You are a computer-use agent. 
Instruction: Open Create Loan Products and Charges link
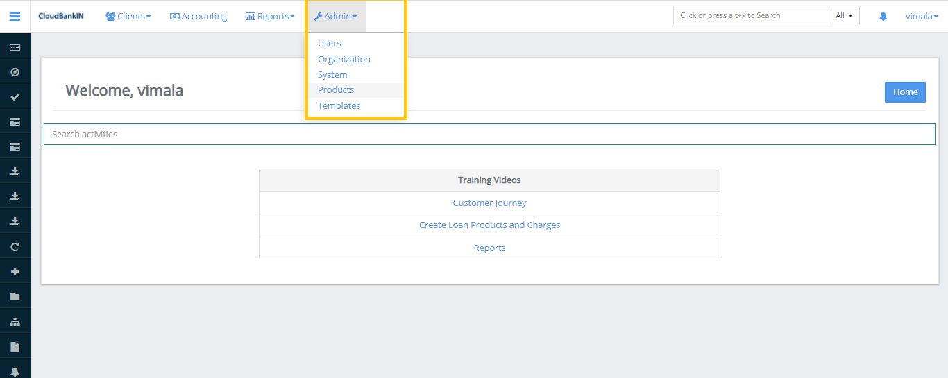click(x=489, y=225)
